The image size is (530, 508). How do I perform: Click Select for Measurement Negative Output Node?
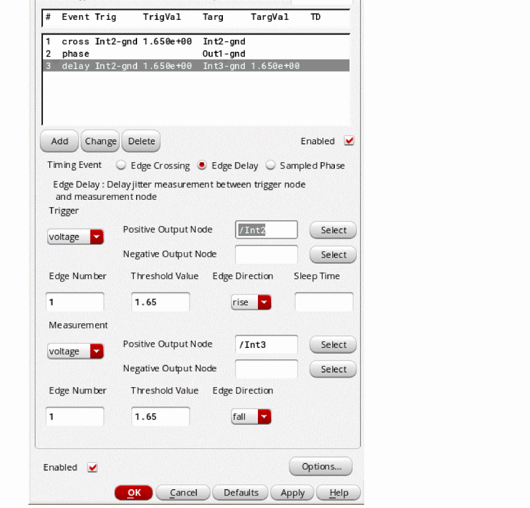click(x=333, y=369)
